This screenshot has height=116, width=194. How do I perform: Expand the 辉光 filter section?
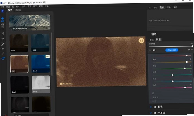[160, 107]
